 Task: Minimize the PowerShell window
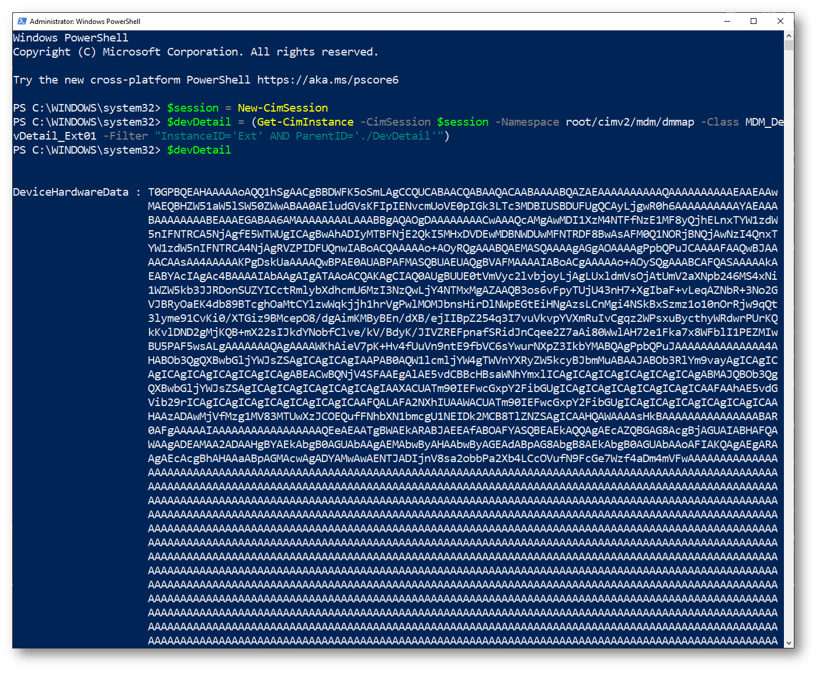click(x=727, y=21)
